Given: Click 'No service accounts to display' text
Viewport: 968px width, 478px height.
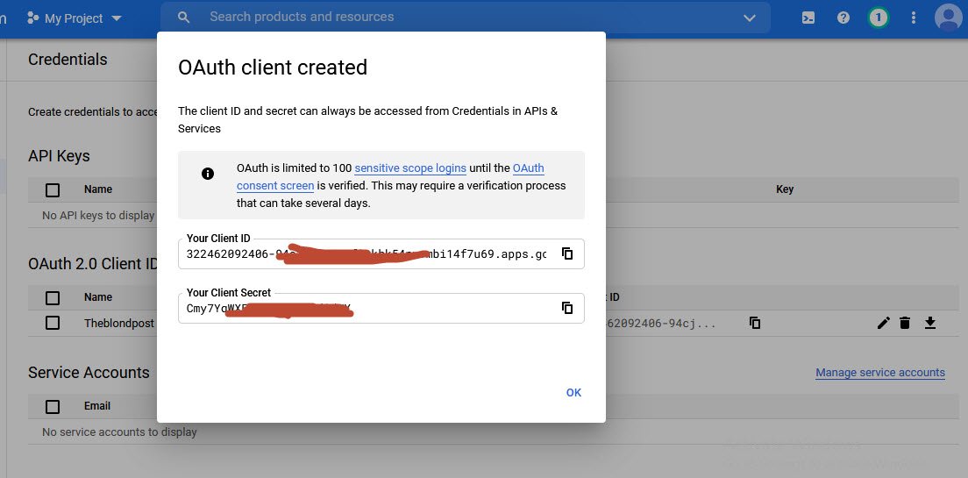Looking at the screenshot, I should (x=119, y=432).
